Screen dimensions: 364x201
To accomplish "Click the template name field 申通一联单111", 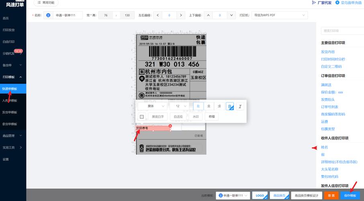I will 67,15.
